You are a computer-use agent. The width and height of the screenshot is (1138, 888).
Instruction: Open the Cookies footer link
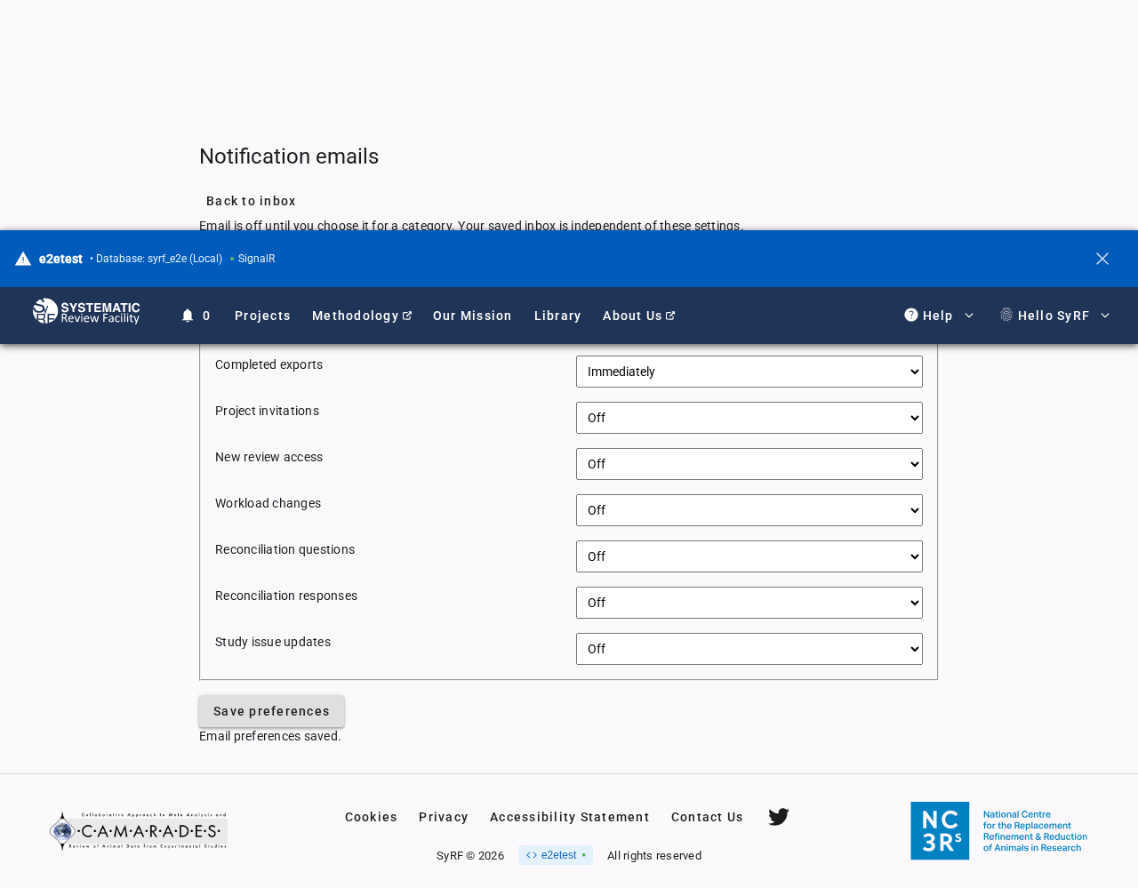(371, 817)
